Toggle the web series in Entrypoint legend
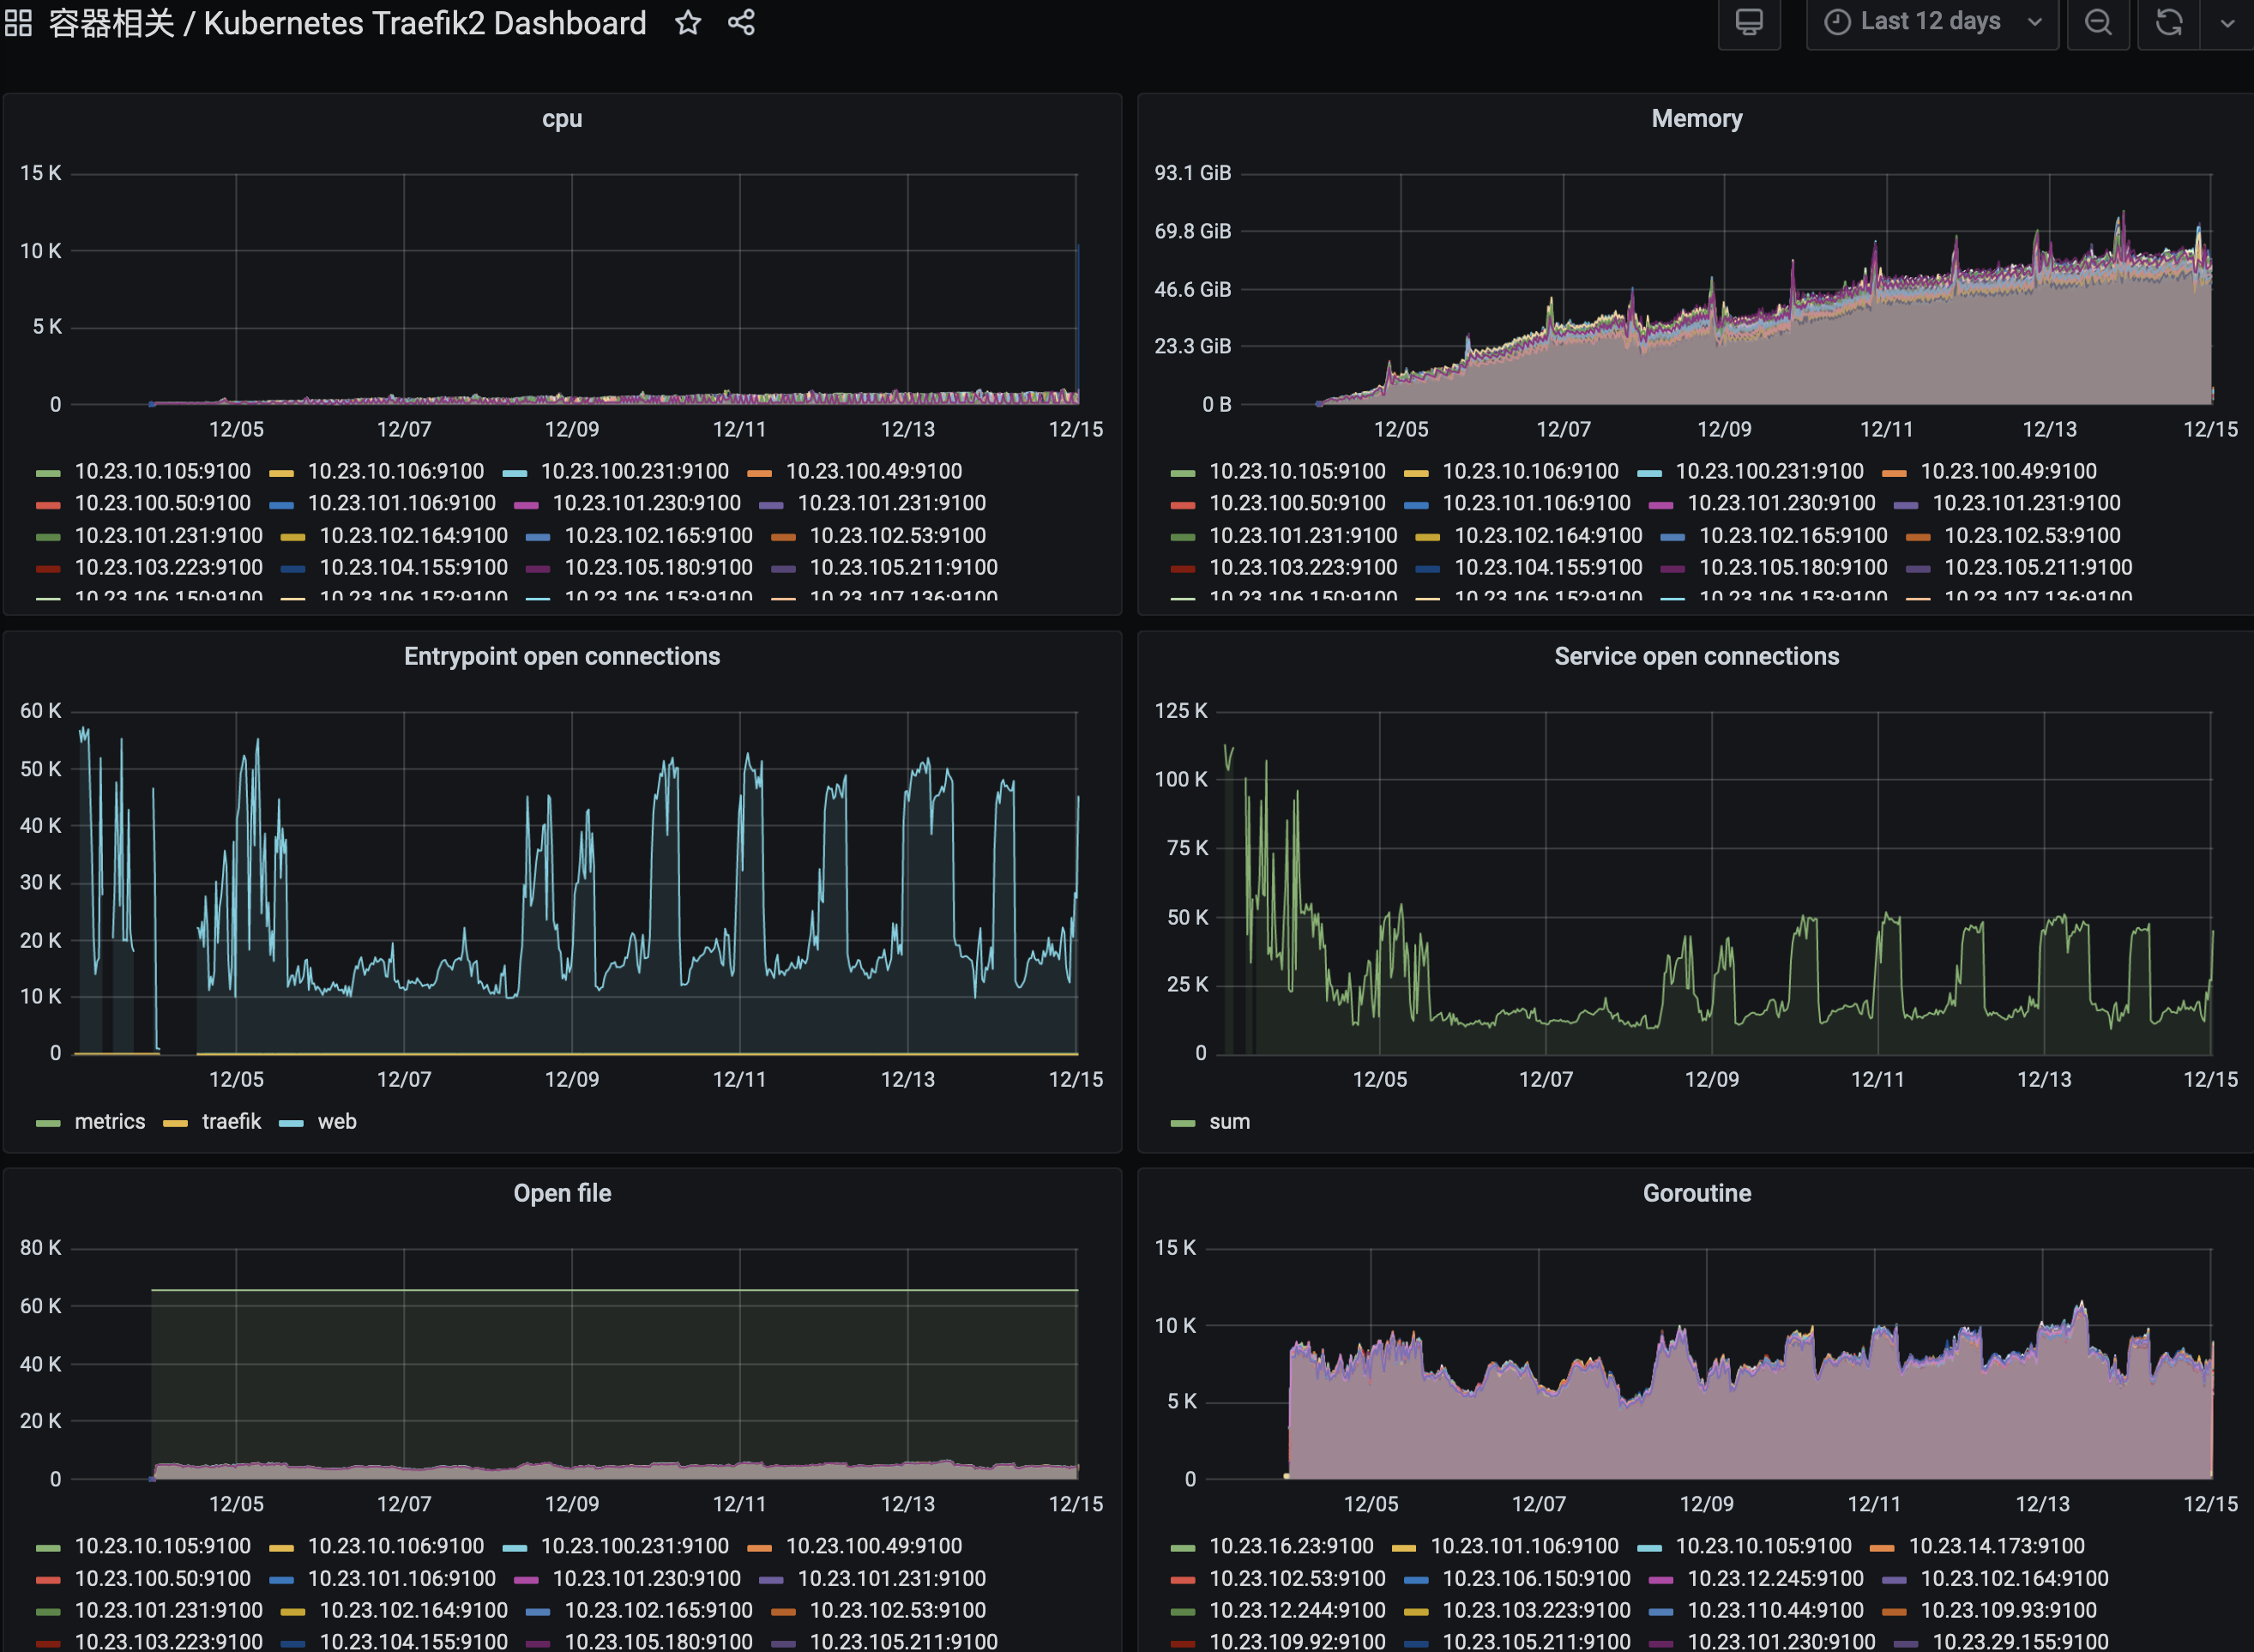2254x1652 pixels. 337,1121
